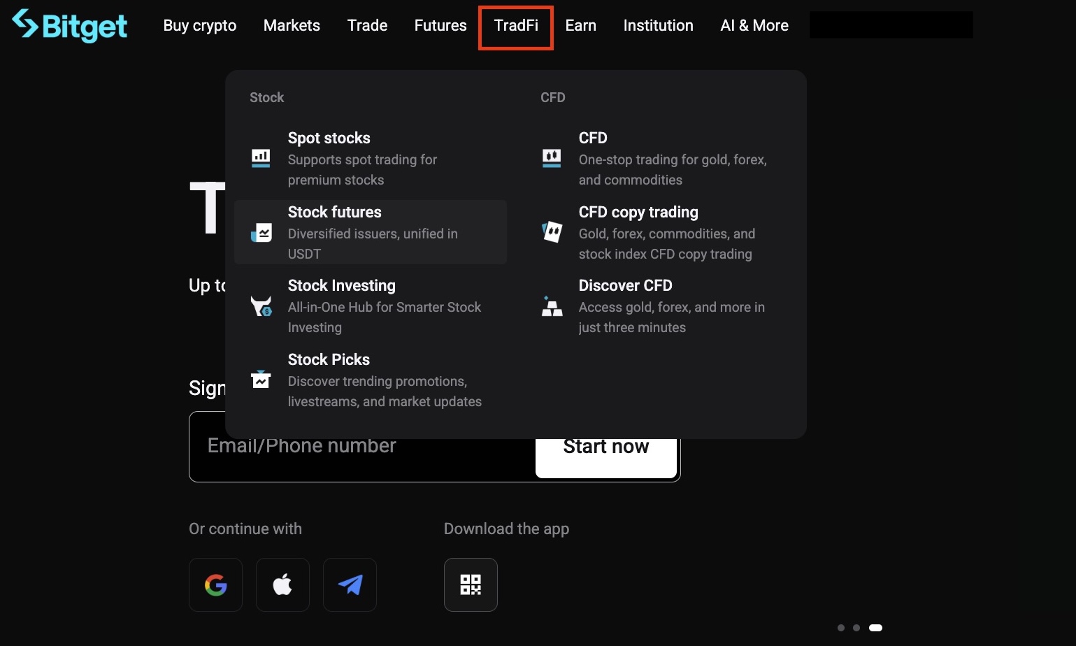Open the Discover CFD link
The width and height of the screenshot is (1076, 646).
(x=661, y=306)
